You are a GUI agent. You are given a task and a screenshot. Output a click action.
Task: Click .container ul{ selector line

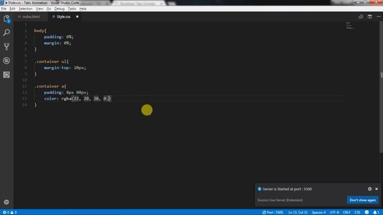51,62
